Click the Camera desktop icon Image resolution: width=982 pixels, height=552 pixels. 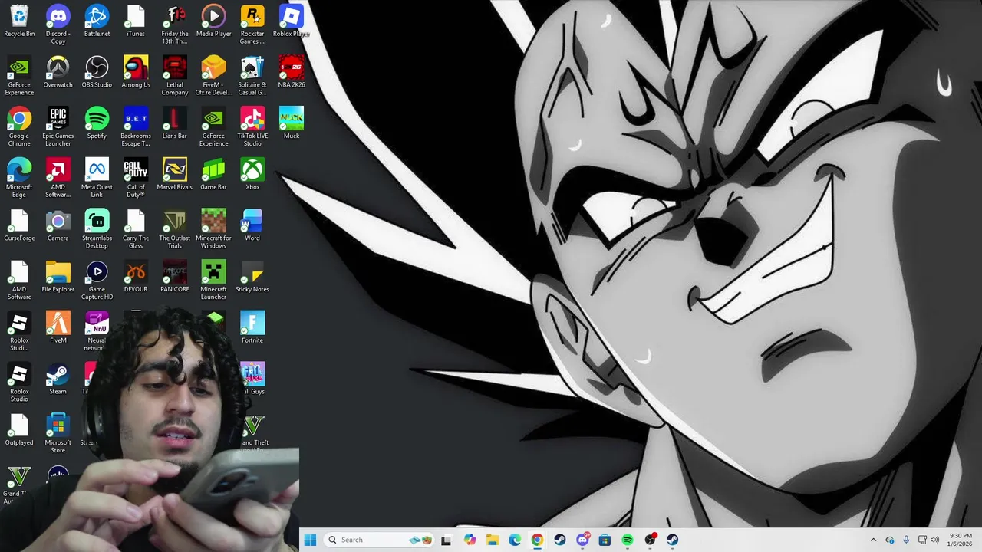58,225
